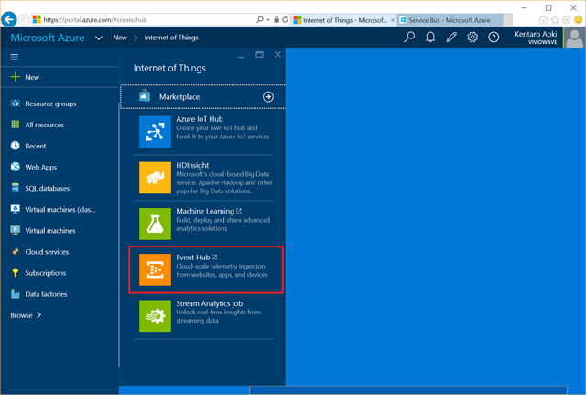Click the green plus New icon
This screenshot has width=586, height=395.
15,77
